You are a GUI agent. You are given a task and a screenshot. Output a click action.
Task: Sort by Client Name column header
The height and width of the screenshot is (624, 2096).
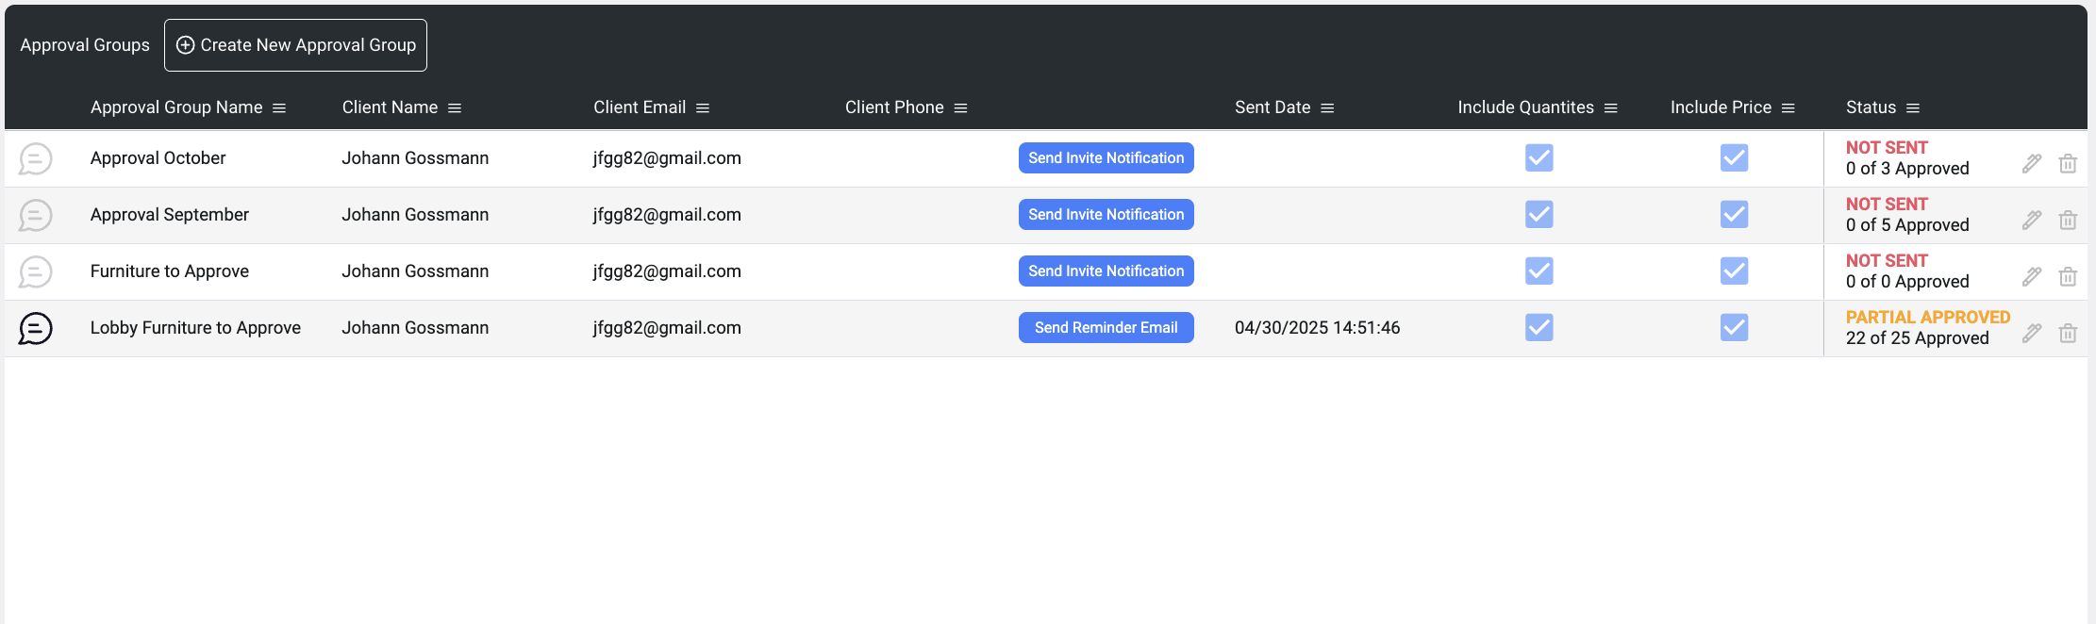point(390,107)
